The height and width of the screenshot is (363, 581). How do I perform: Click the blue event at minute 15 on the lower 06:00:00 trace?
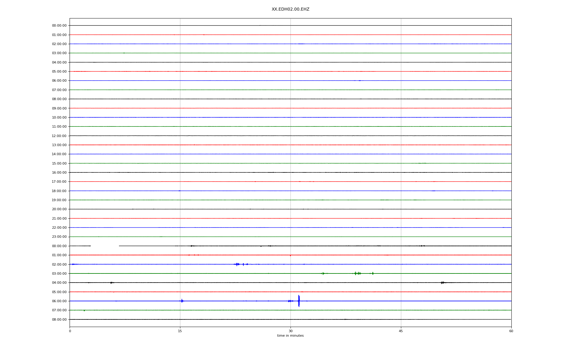click(x=182, y=301)
